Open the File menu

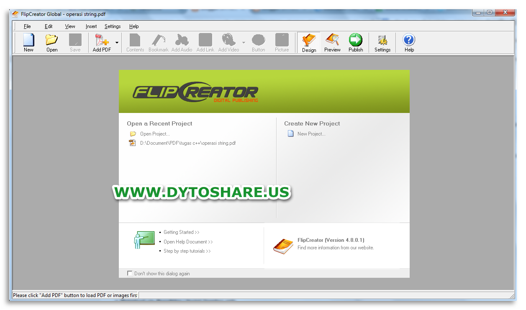[x=27, y=26]
